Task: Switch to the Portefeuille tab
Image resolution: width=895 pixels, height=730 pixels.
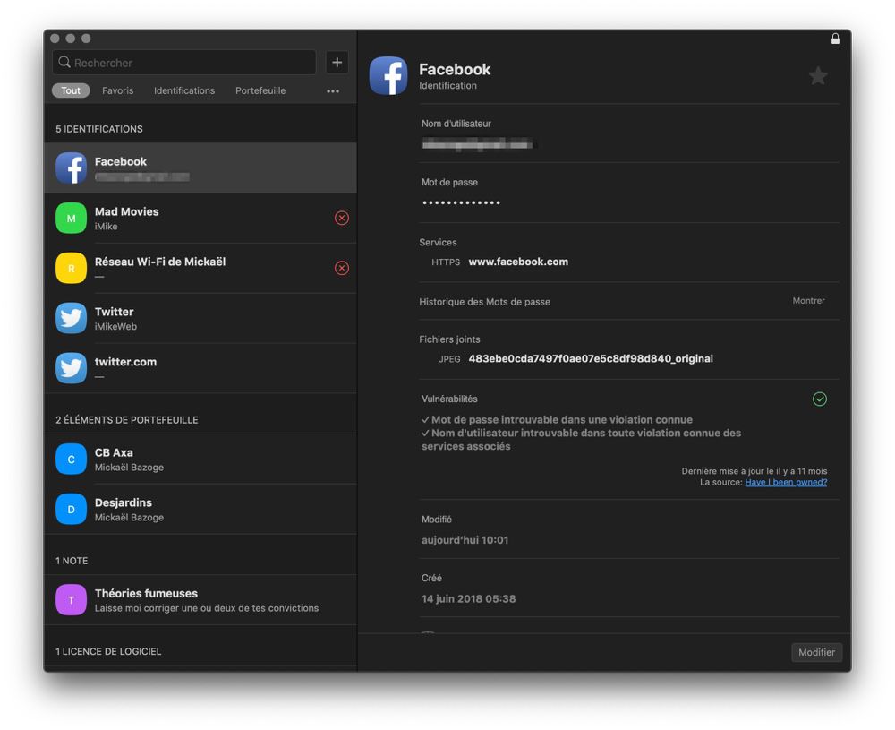Action: click(260, 90)
